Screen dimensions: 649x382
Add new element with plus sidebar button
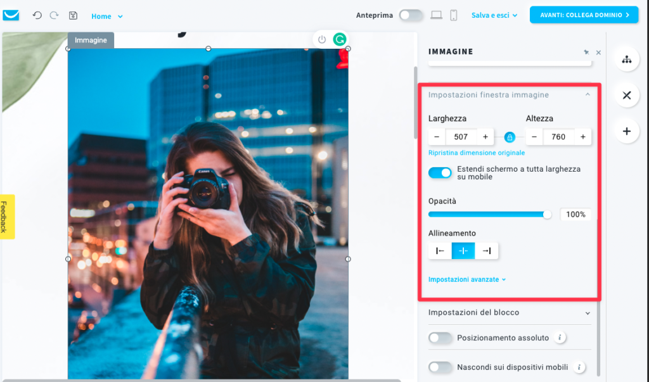tap(627, 131)
